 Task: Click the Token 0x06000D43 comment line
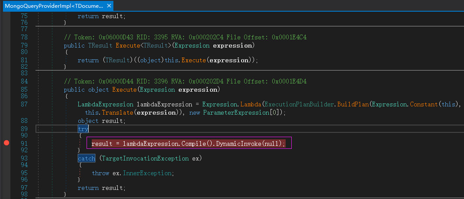[x=186, y=38]
